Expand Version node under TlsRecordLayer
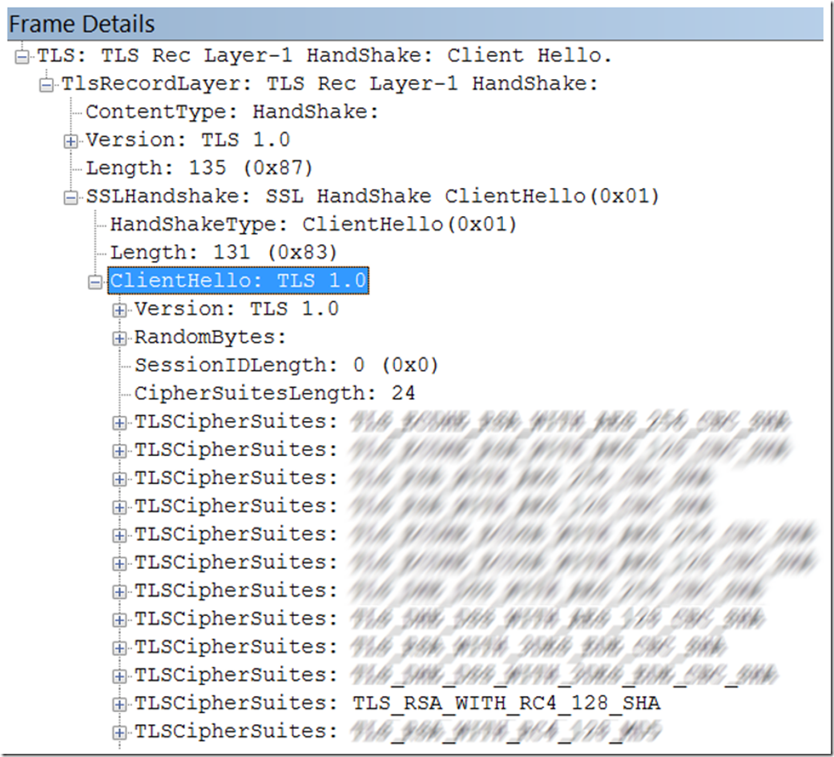Screen dimensions: 834x757 (x=71, y=141)
